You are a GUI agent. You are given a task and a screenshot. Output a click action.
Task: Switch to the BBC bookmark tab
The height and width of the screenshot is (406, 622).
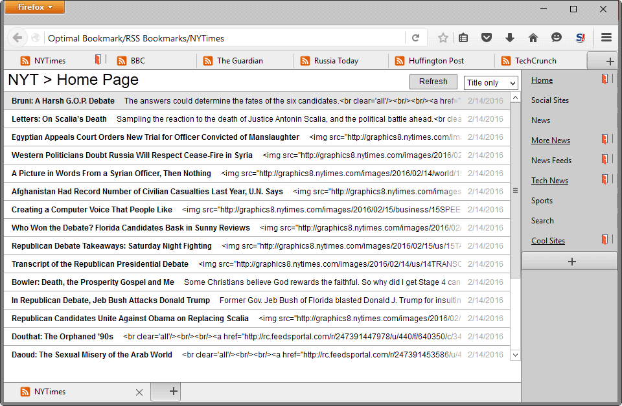(137, 61)
